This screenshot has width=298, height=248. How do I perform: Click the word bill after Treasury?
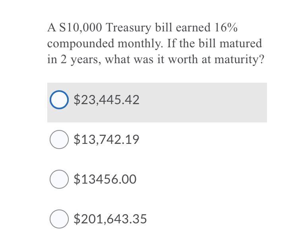pyautogui.click(x=163, y=27)
